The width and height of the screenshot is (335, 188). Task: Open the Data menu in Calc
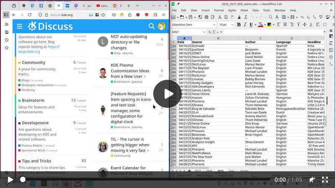[x=255, y=10]
